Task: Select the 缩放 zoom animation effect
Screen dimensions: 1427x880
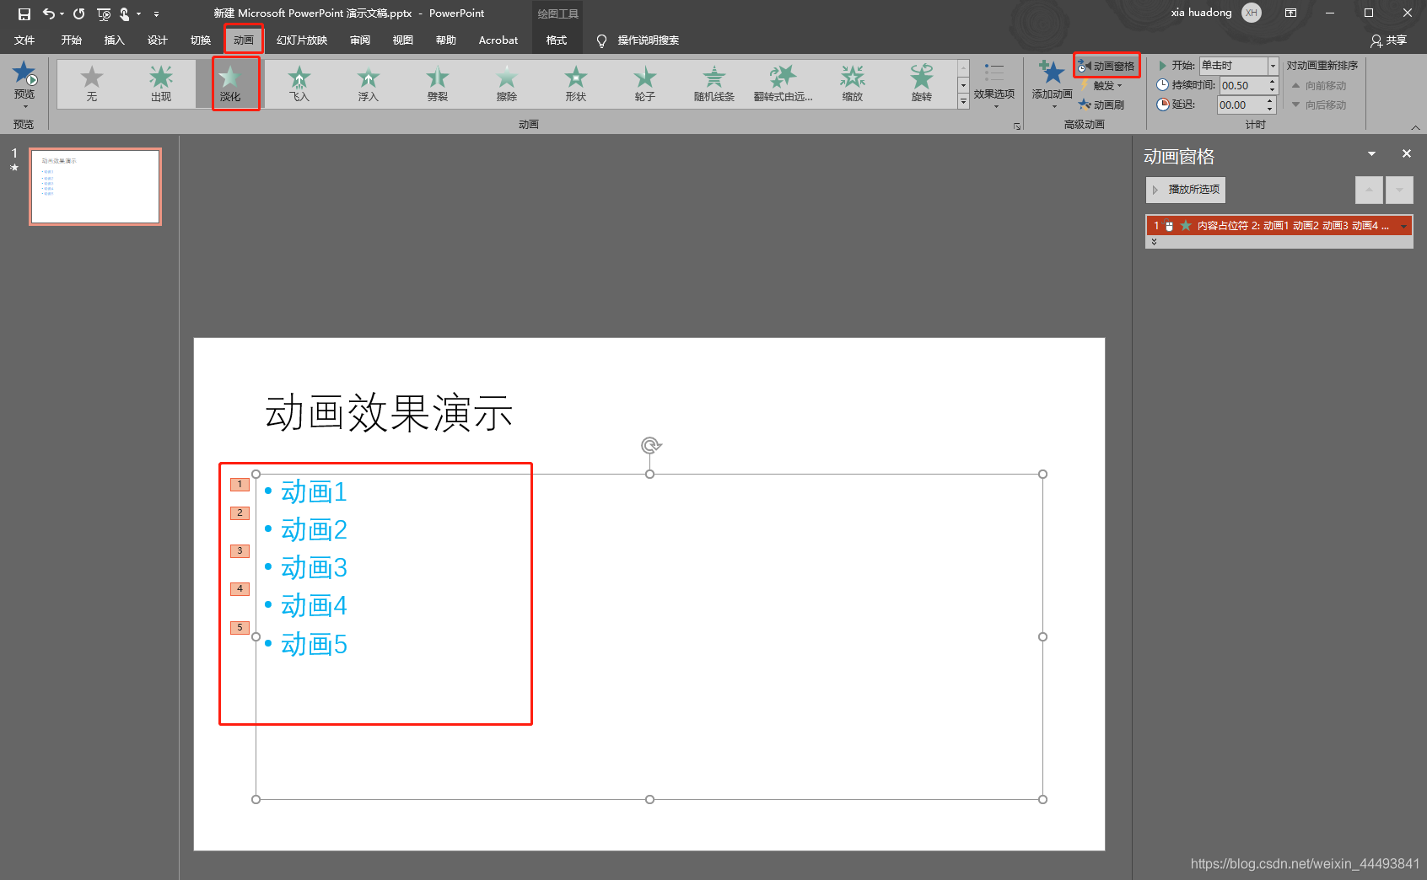Action: click(x=853, y=83)
